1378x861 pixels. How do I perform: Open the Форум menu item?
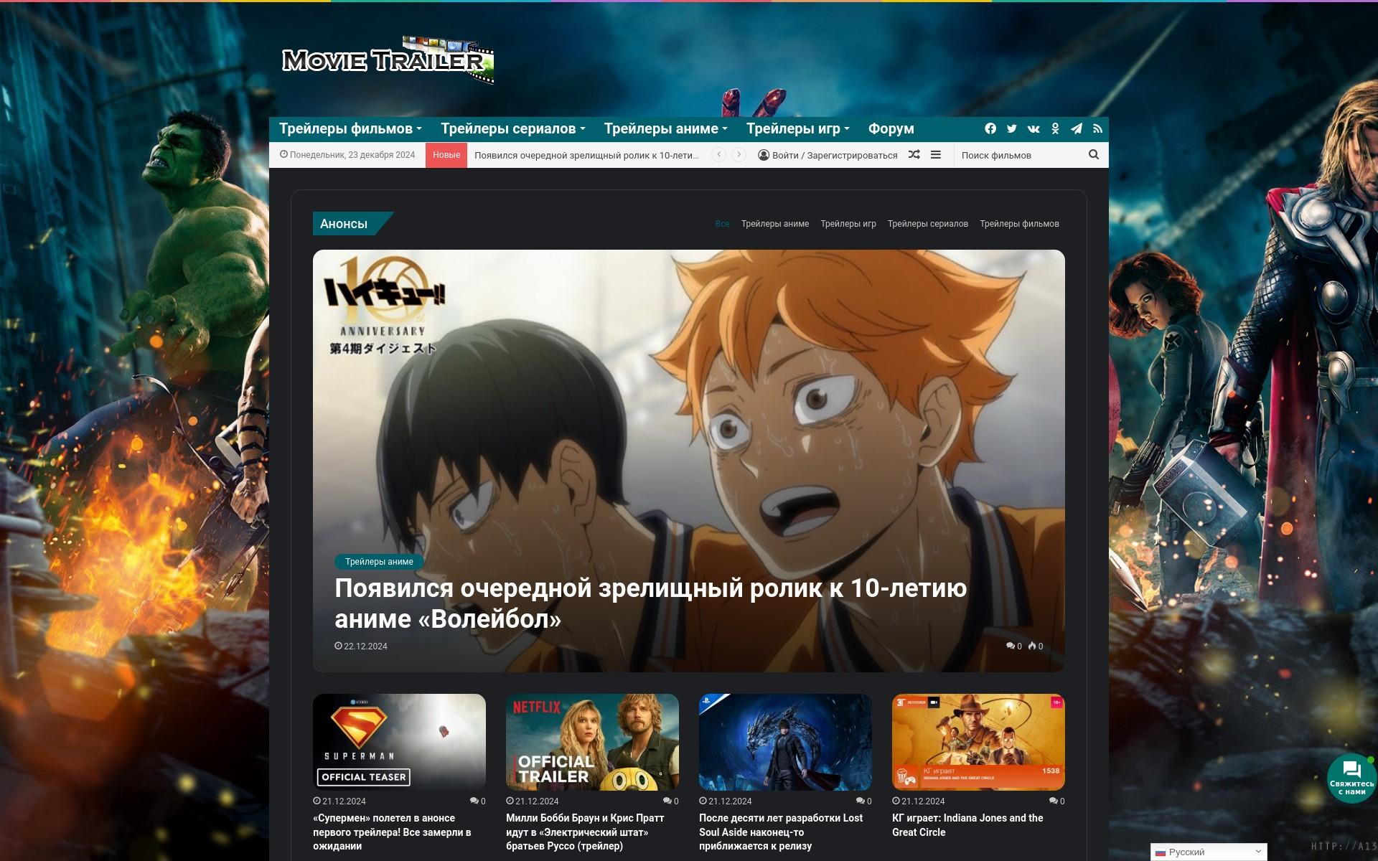click(891, 128)
